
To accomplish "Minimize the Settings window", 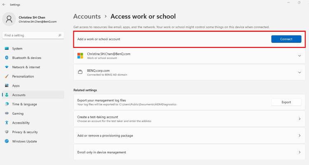I will coord(288,2).
